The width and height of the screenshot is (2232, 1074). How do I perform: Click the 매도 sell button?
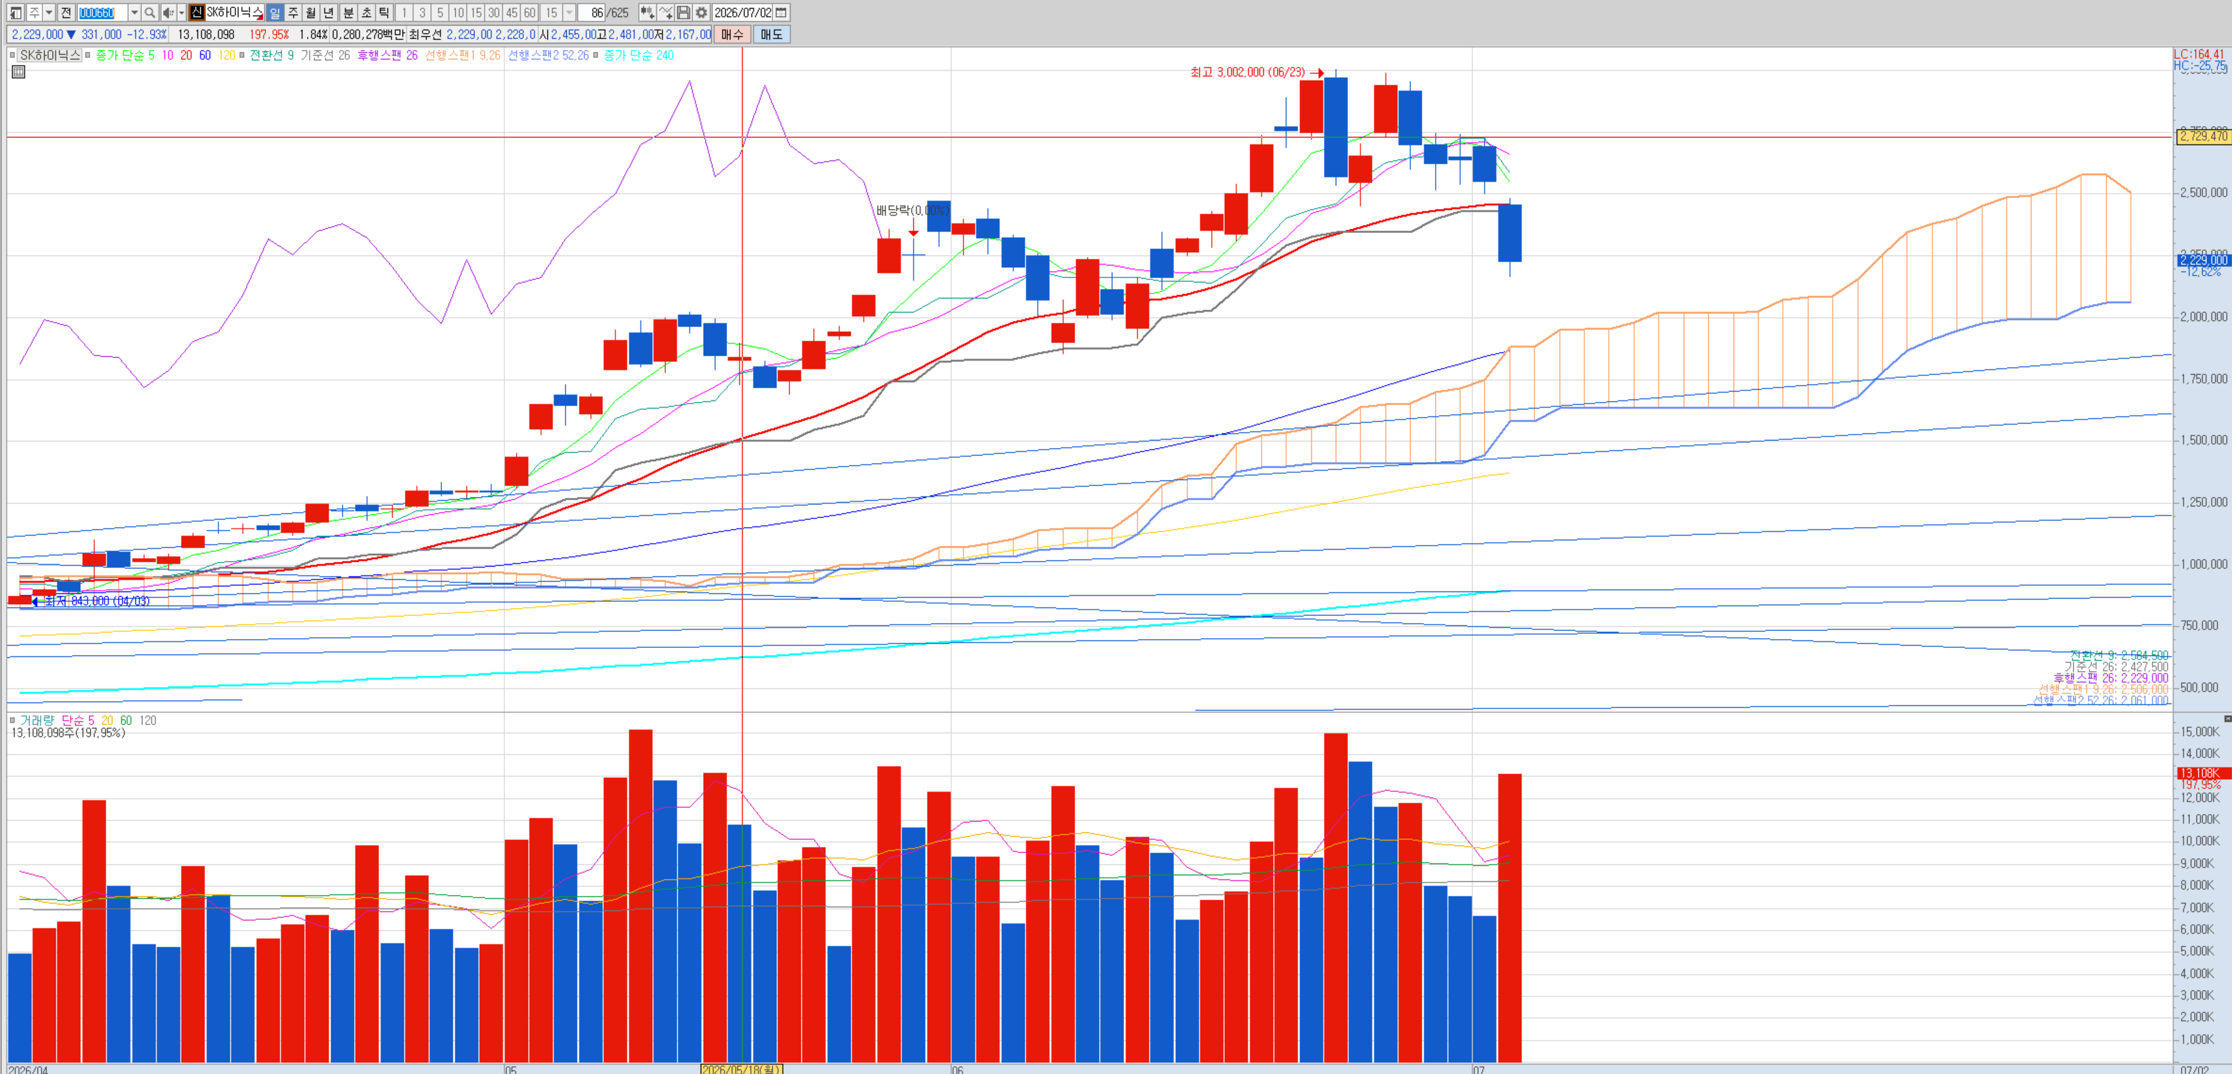pyautogui.click(x=771, y=34)
